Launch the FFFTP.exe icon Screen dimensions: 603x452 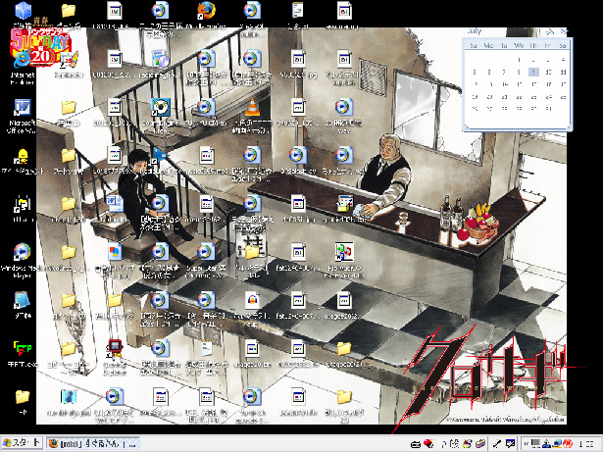23,349
